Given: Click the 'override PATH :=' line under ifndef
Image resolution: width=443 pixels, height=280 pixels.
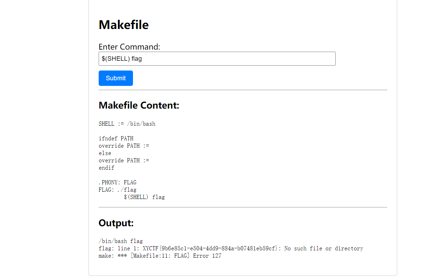Looking at the screenshot, I should [x=124, y=146].
